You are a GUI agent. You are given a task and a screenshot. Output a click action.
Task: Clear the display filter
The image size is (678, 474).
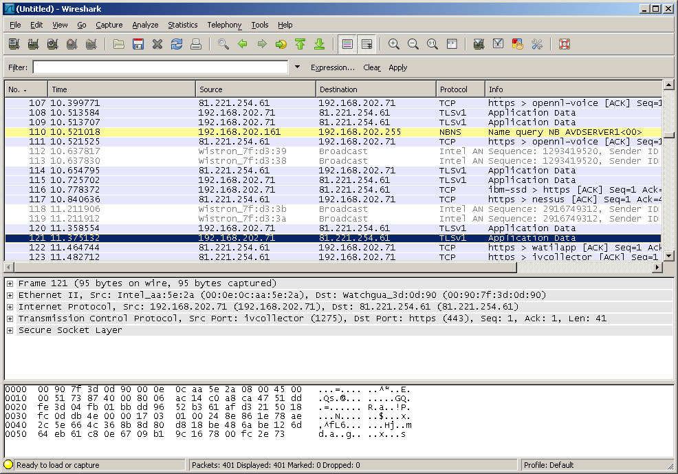[x=372, y=67]
